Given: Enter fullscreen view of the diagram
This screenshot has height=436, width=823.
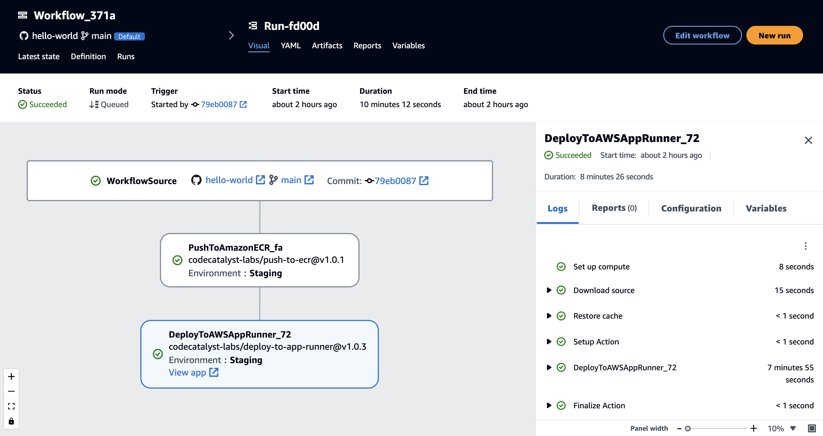Looking at the screenshot, I should point(12,406).
